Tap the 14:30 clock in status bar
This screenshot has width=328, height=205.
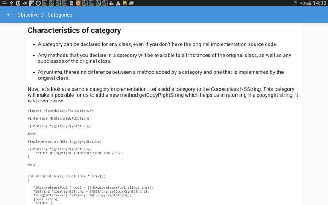pos(319,3)
